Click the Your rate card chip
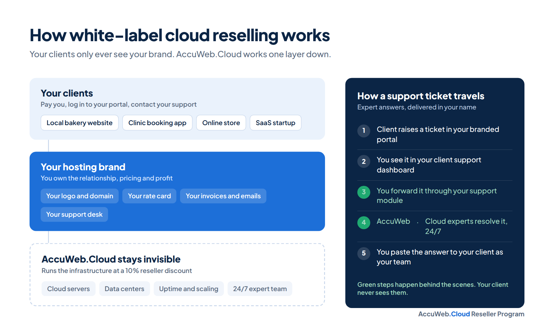 point(149,196)
